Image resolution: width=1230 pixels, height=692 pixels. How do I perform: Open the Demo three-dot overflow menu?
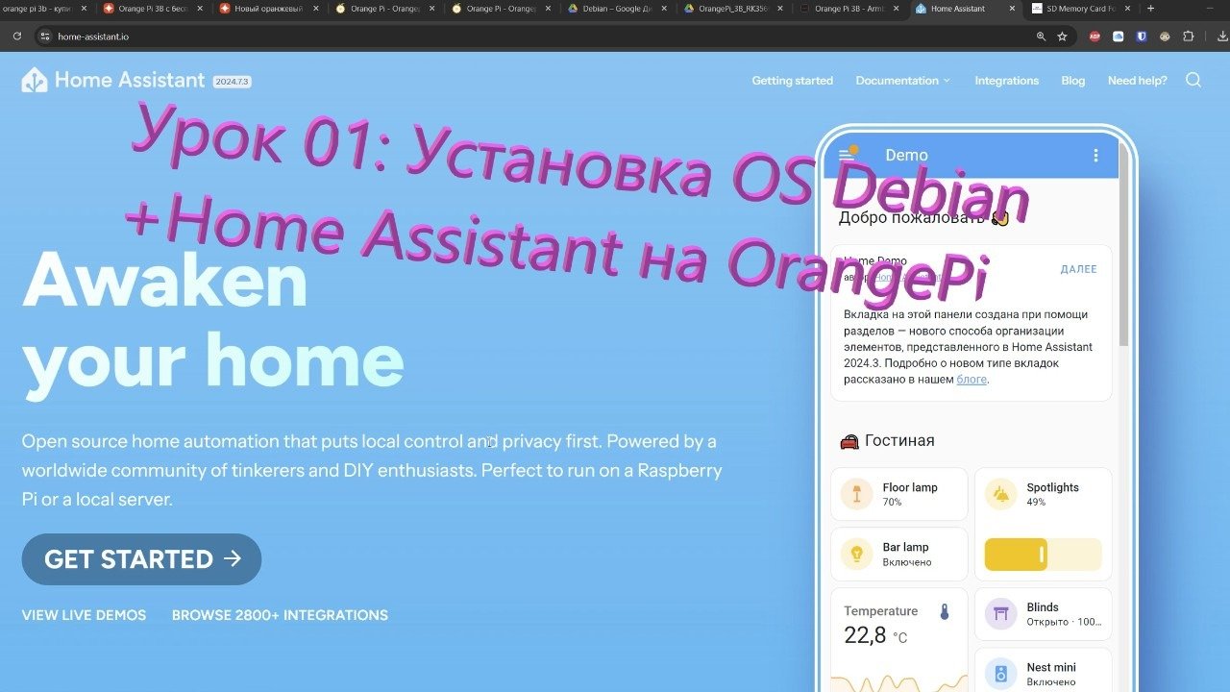pos(1095,155)
